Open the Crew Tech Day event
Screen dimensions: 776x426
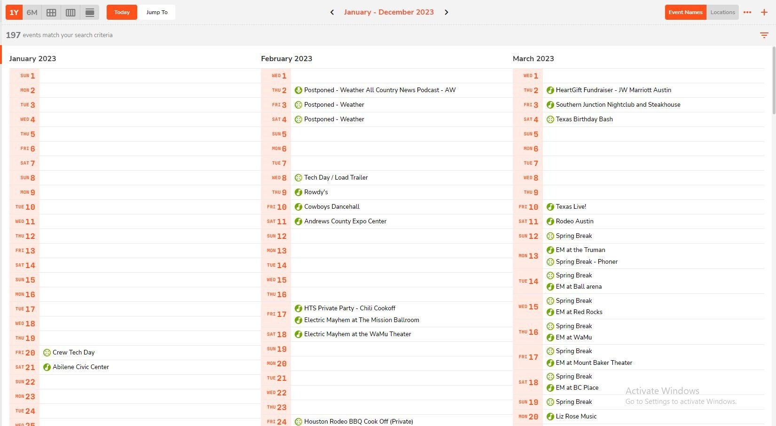coord(74,352)
